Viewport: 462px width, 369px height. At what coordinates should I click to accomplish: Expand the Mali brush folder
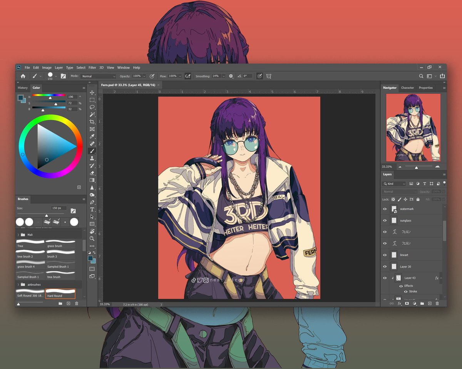[x=18, y=234]
